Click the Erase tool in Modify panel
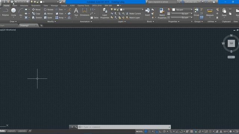The width and height of the screenshot is (239, 134). tap(69, 10)
